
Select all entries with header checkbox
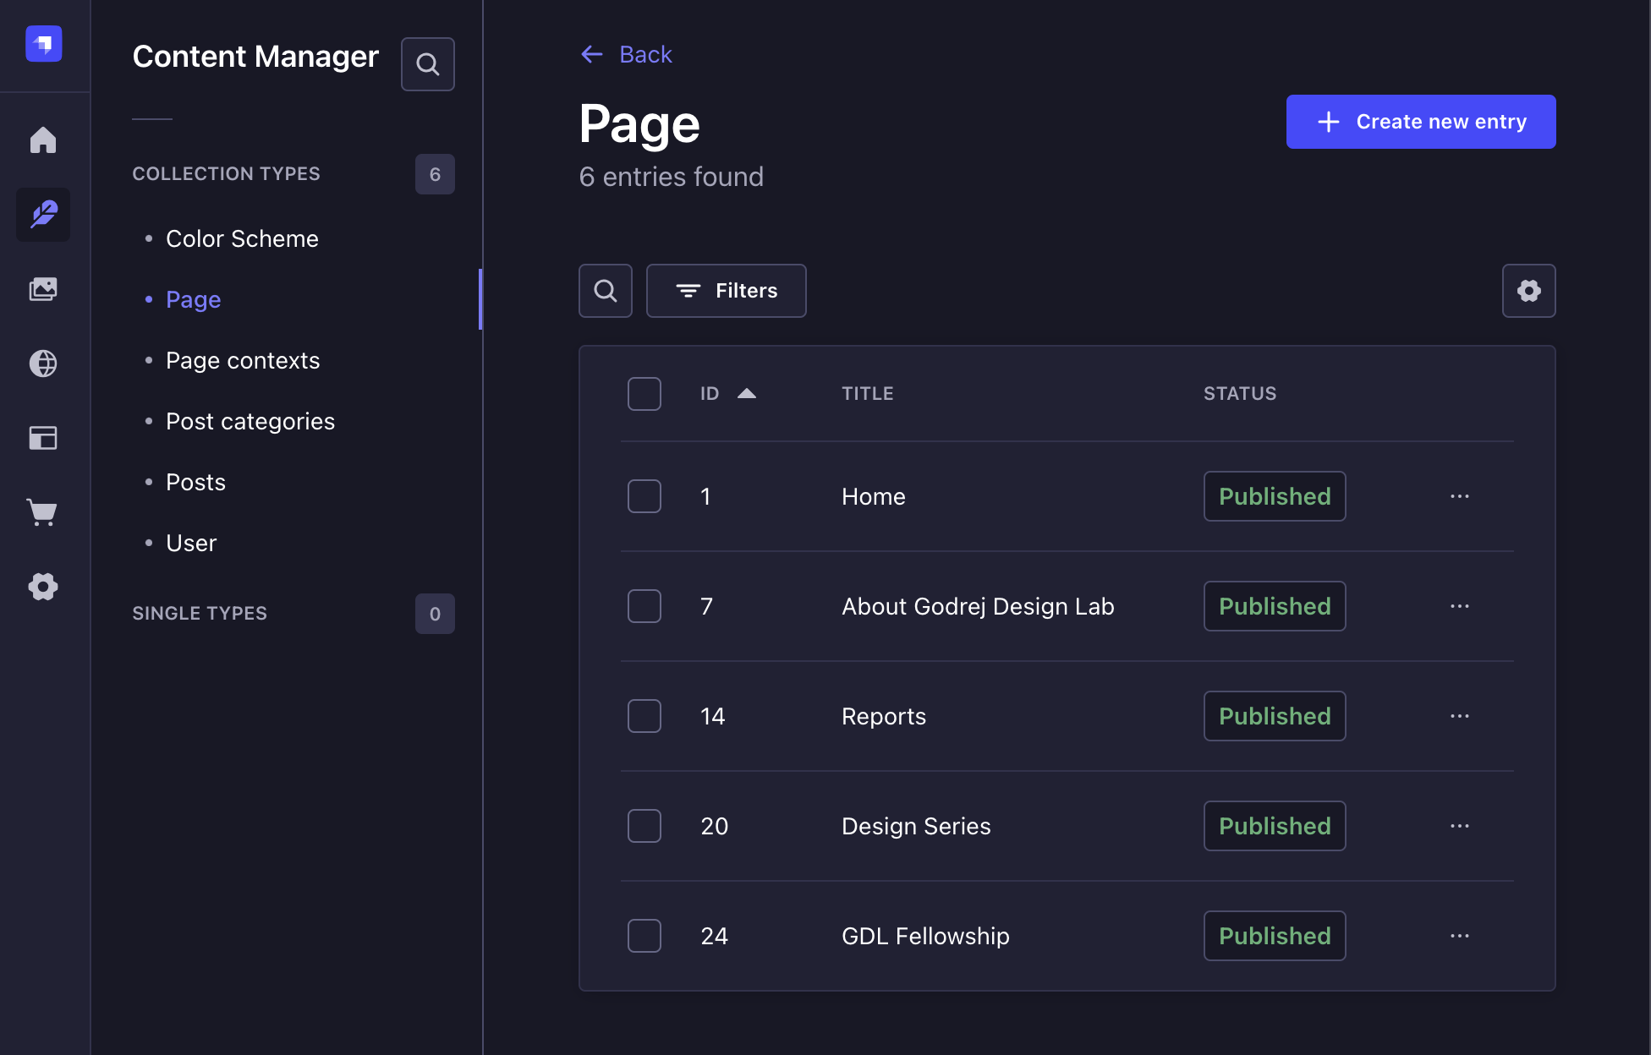(644, 394)
